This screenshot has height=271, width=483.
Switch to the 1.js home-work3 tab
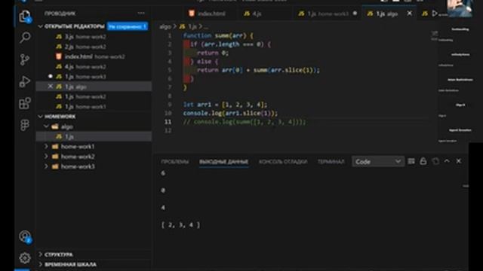328,14
